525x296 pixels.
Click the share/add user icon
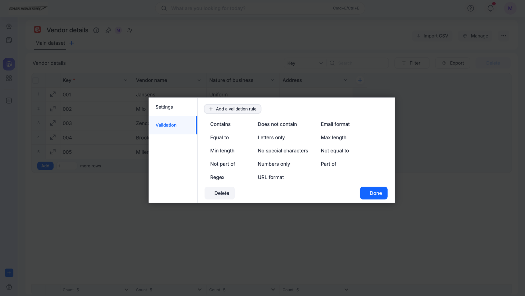(129, 30)
